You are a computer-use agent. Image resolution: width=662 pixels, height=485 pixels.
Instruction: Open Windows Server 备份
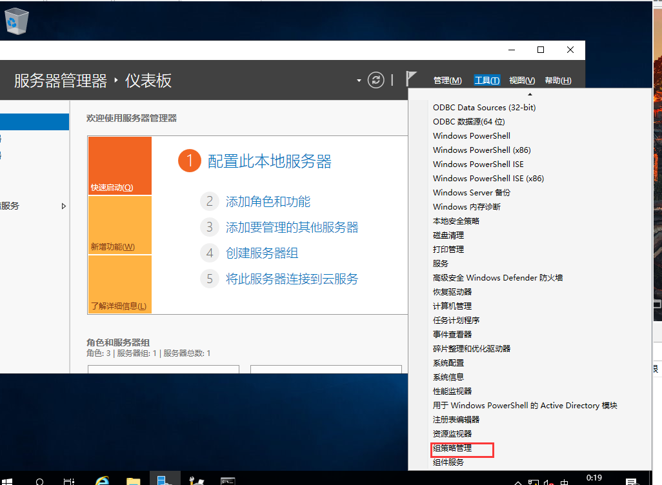coord(471,192)
